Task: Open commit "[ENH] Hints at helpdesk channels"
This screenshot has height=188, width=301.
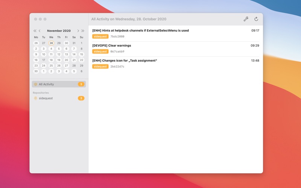Action: click(140, 30)
